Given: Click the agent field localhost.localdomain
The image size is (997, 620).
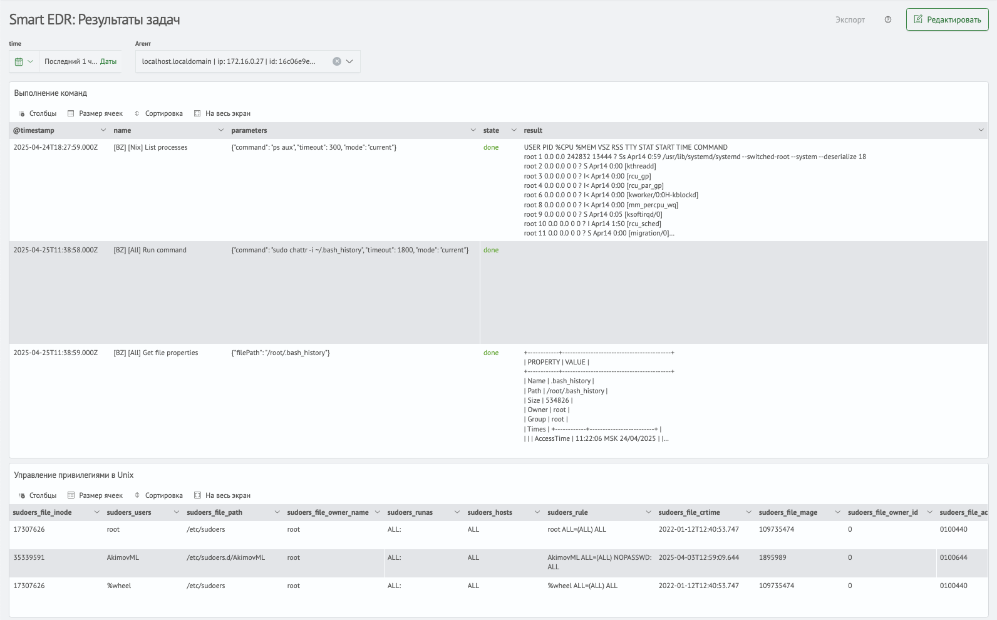Looking at the screenshot, I should (229, 61).
